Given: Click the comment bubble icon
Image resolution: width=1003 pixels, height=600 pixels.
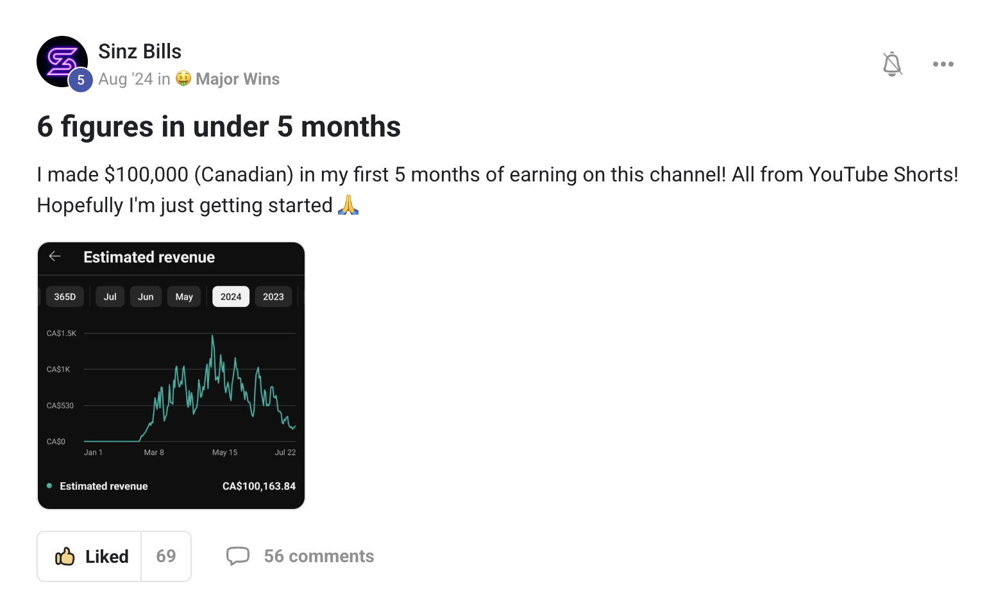Looking at the screenshot, I should (x=237, y=556).
